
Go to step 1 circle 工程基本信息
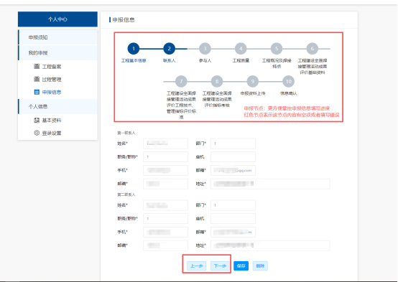pos(134,49)
